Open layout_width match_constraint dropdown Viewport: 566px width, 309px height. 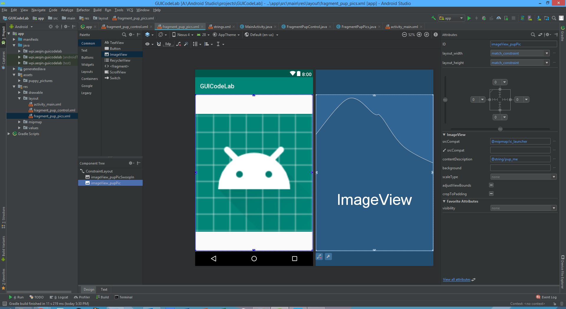pyautogui.click(x=547, y=53)
